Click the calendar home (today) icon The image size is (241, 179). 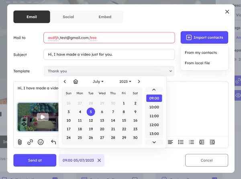[76, 81]
